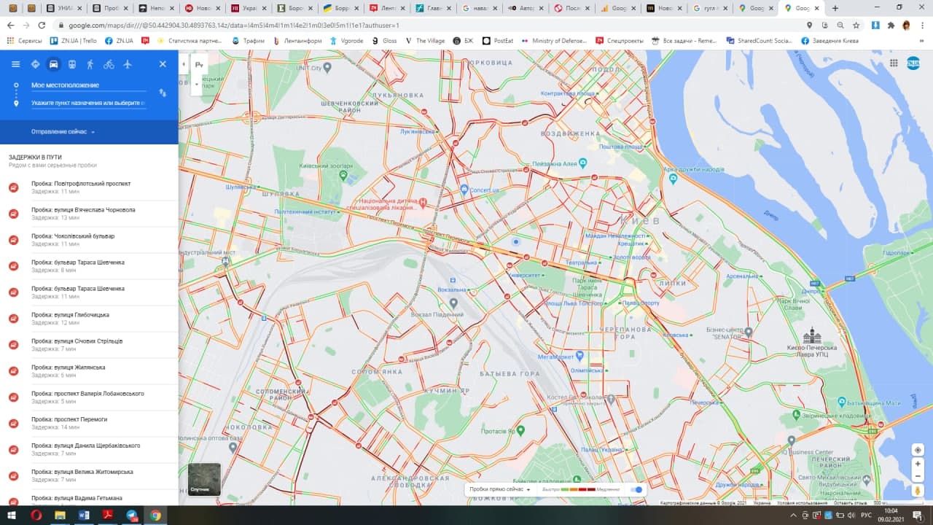Open the best routes travel mode icon
This screenshot has height=525, width=933.
[x=35, y=64]
